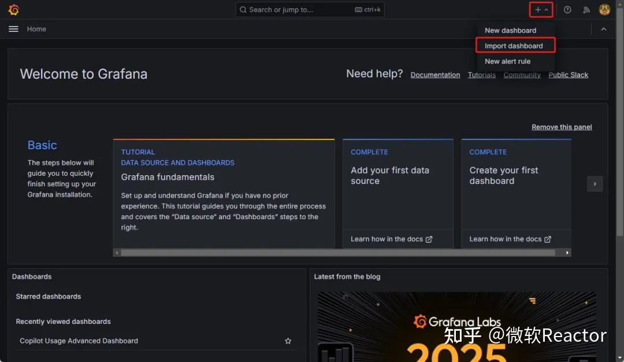
Task: Choose Import dashboard from menu
Action: 514,46
